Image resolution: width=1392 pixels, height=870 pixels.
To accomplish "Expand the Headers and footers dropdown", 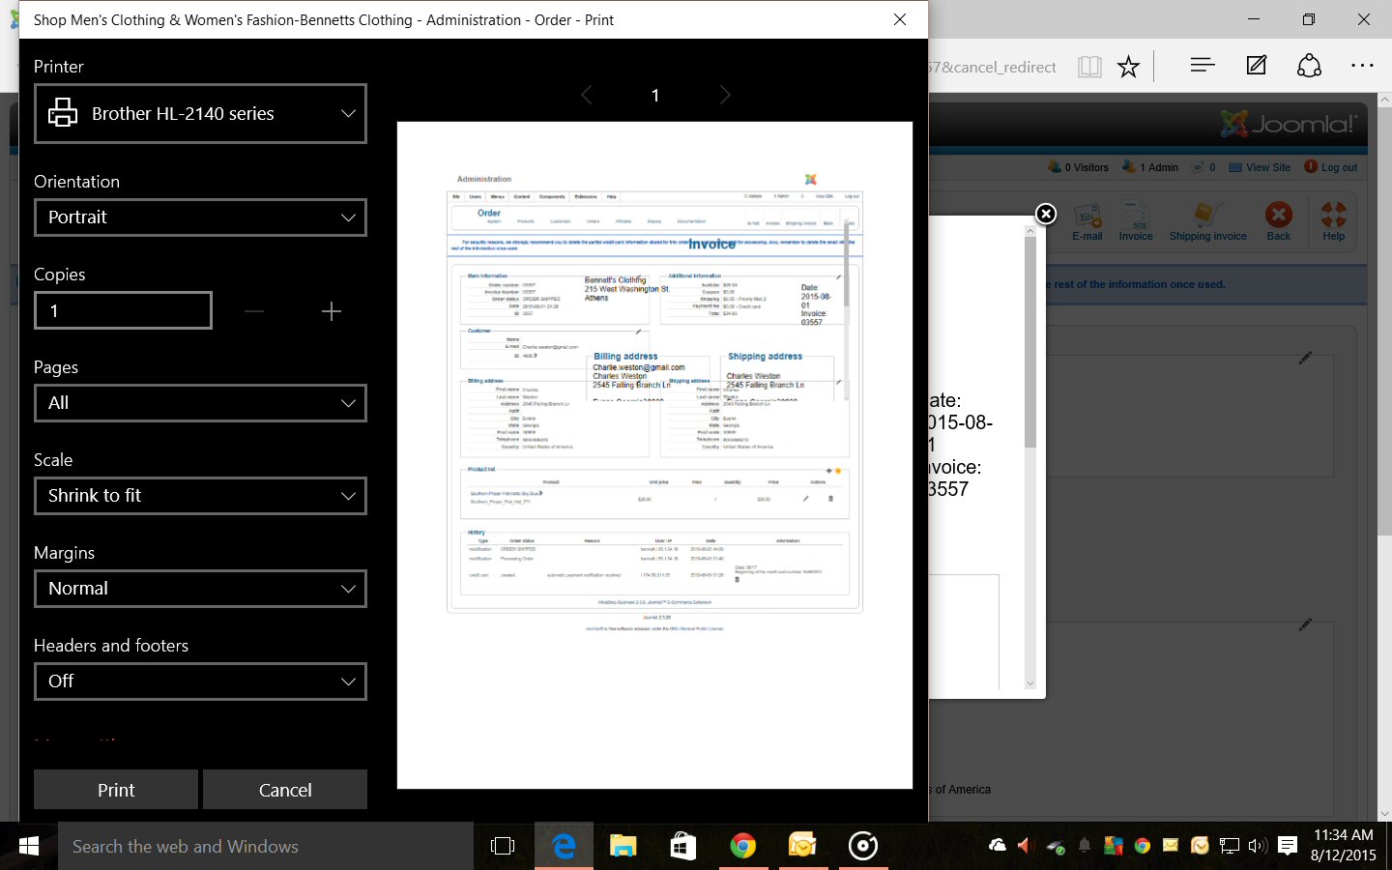I will tap(200, 681).
